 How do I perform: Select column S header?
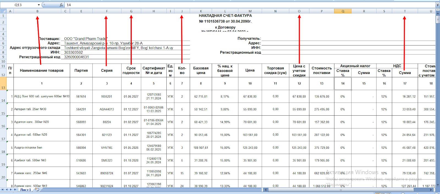(384, 11)
